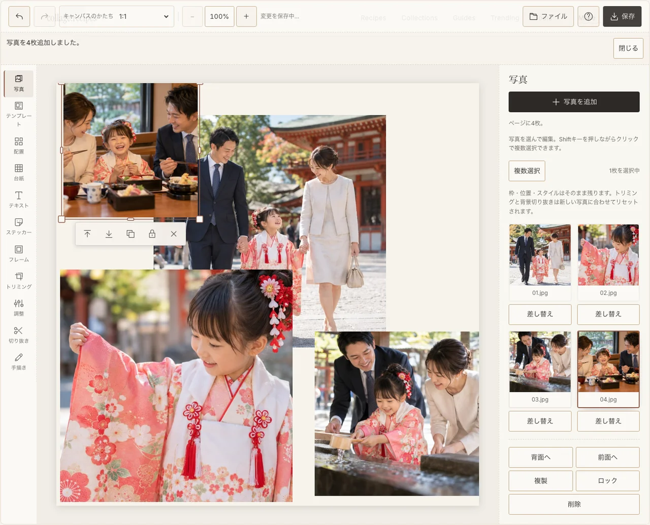Open the help question-mark button
Screen dimensions: 650x525
589,16
